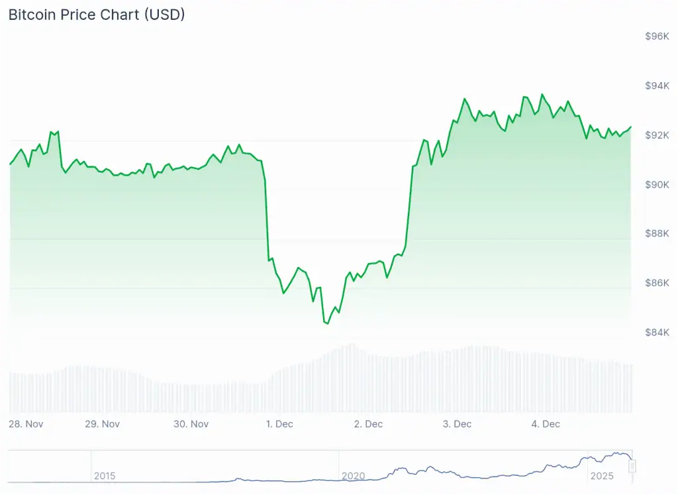Viewport: 678px width, 495px height.
Task: Click the $86K axis label
Action: (x=657, y=283)
